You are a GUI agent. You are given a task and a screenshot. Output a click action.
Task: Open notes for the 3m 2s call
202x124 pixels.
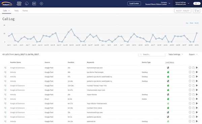[193, 117]
